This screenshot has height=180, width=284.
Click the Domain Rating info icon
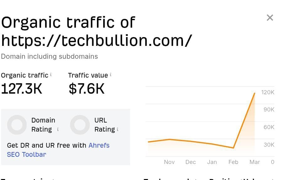58,129
